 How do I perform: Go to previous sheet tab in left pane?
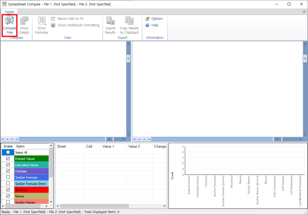click(7, 139)
